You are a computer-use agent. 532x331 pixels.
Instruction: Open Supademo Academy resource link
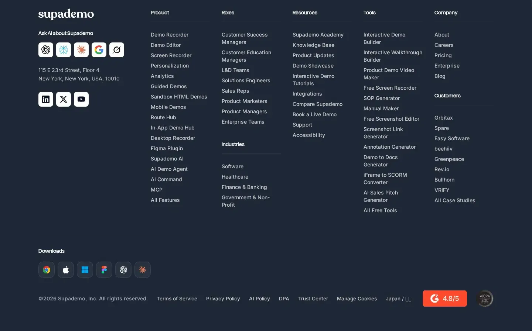click(318, 35)
